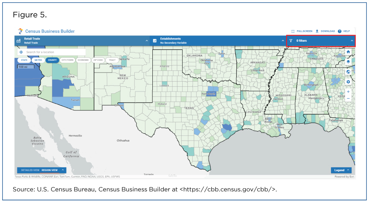The width and height of the screenshot is (369, 203).
Task: Click the Search for a location field
Action: 55,52
